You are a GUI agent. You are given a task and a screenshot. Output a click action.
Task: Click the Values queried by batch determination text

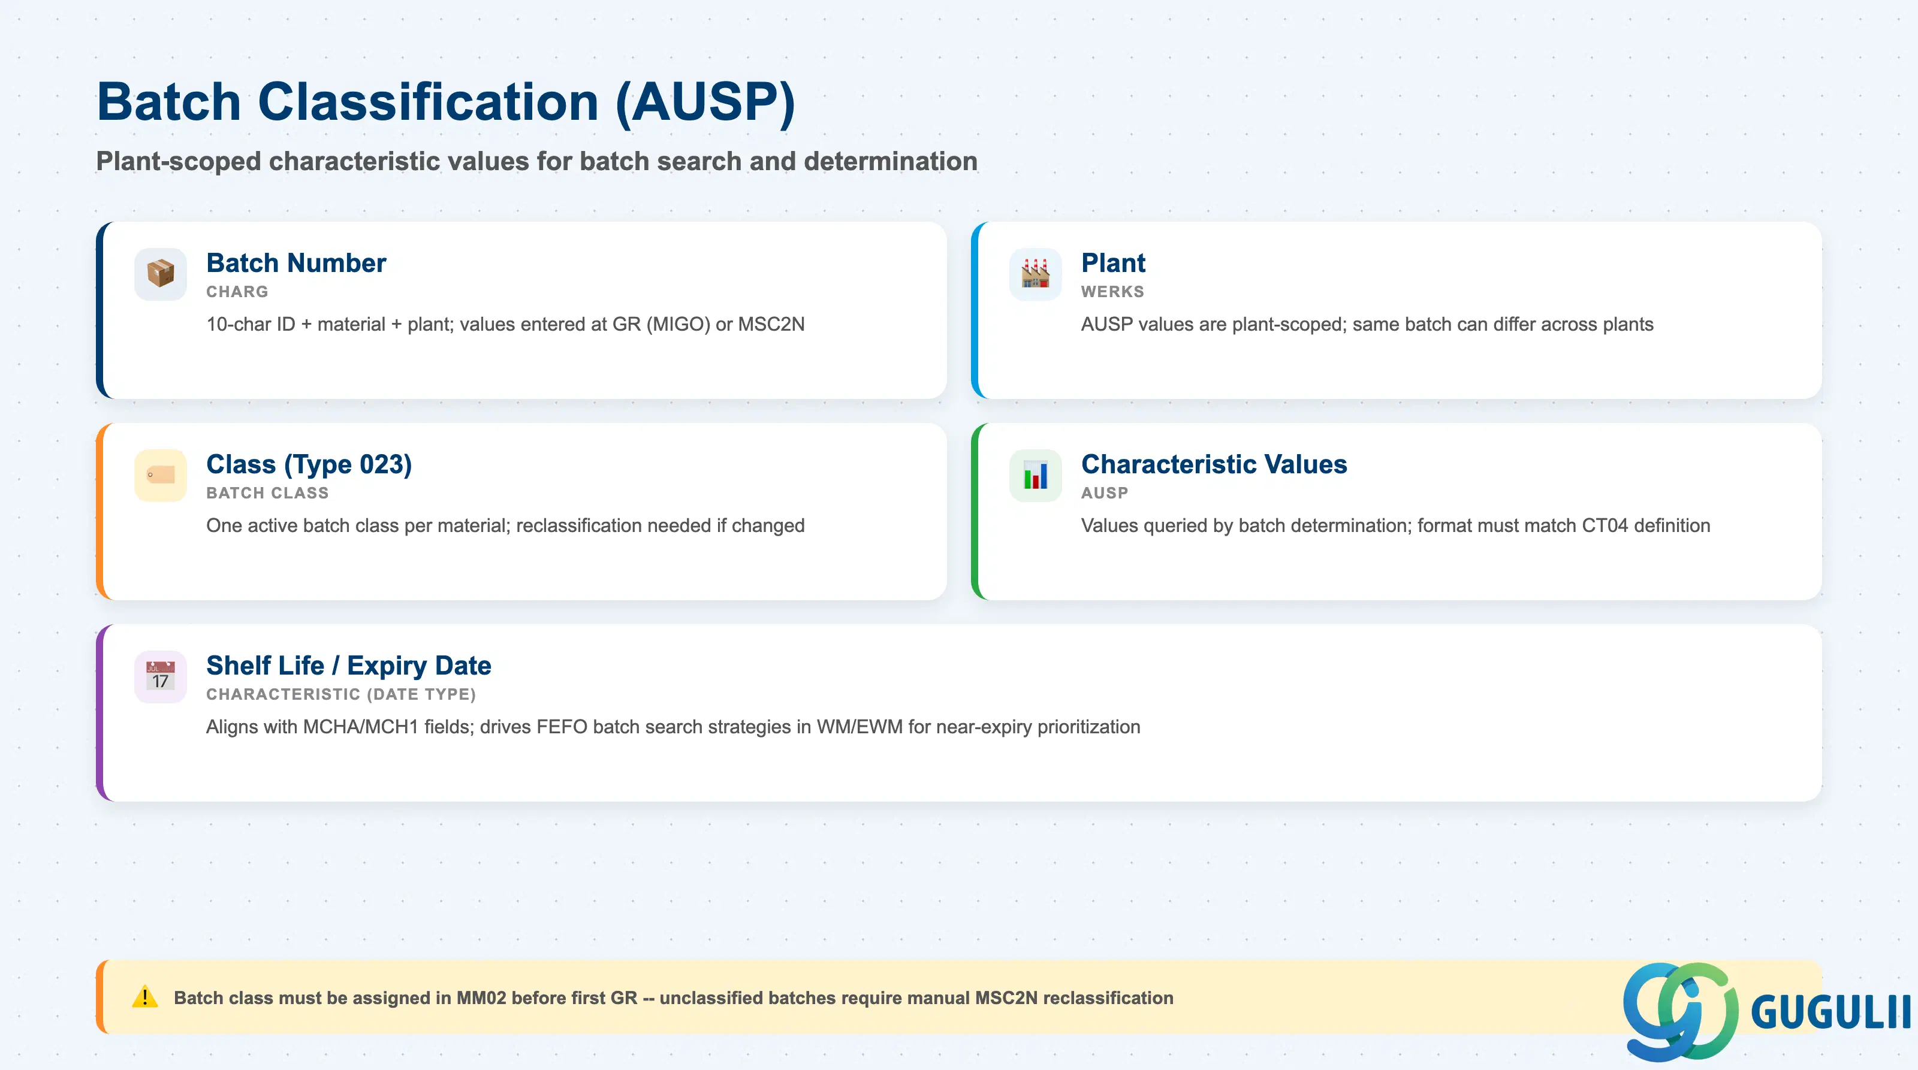pyautogui.click(x=1395, y=525)
